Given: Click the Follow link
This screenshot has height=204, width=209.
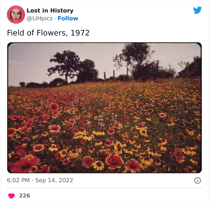Looking at the screenshot, I should tap(68, 18).
